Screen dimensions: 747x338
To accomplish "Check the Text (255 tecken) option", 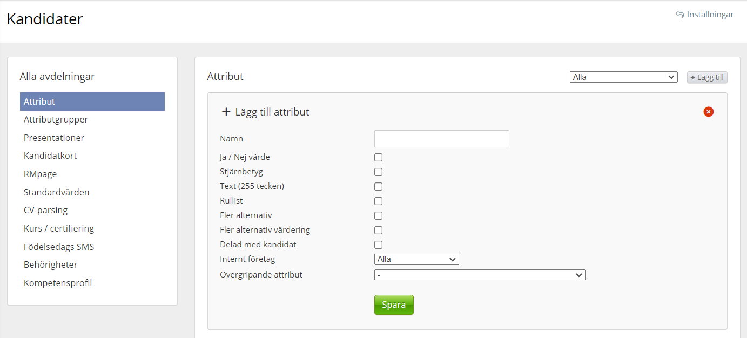I will (379, 187).
